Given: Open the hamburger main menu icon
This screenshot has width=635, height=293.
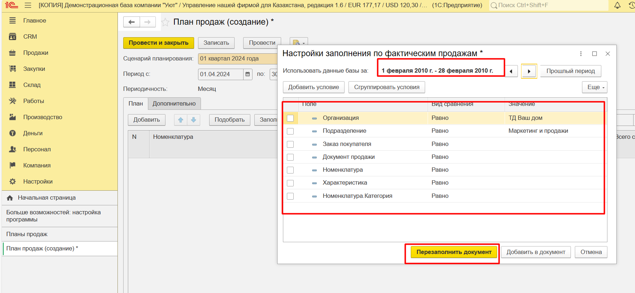Looking at the screenshot, I should [28, 5].
